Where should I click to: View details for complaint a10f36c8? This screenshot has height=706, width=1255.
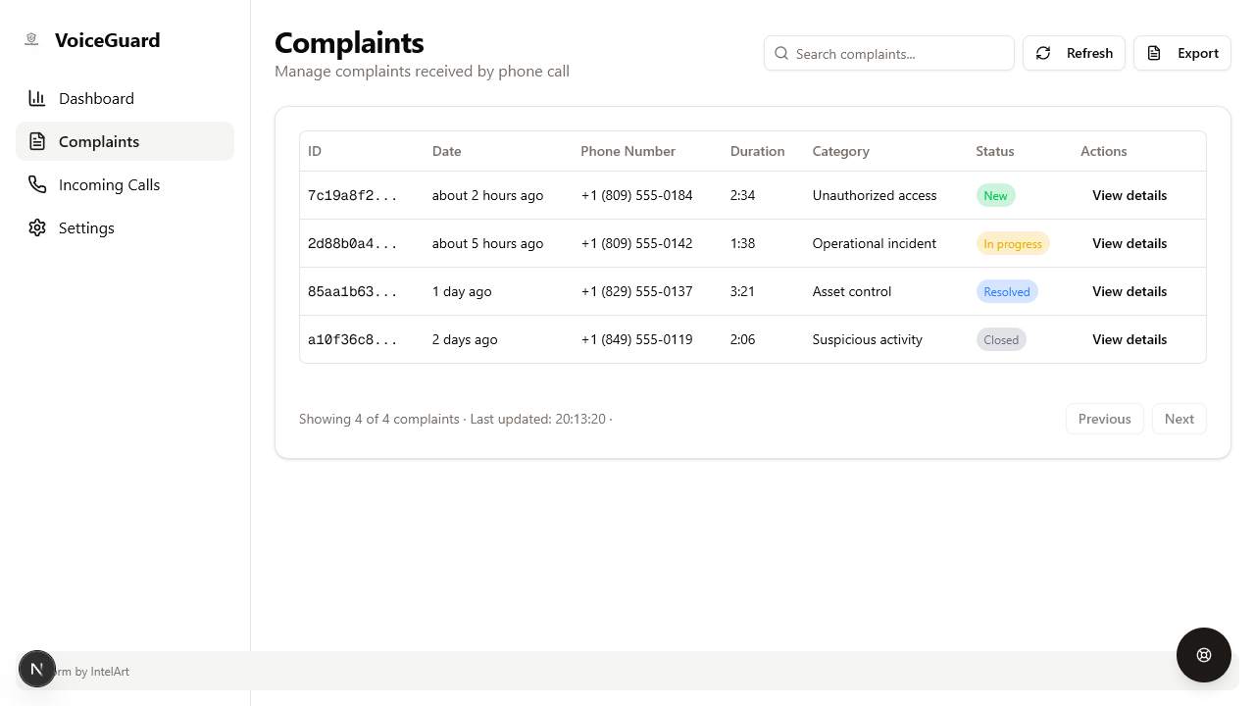point(1129,339)
